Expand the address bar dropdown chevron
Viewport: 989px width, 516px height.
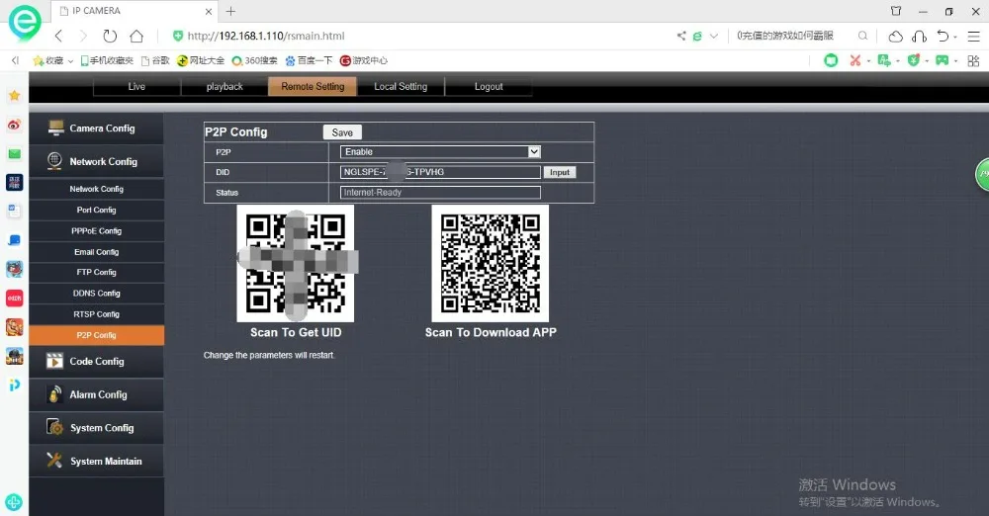coord(714,36)
